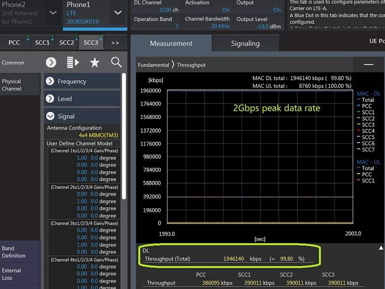
Task: Minimize the Throughput panel with dash icon
Action: click(x=369, y=64)
